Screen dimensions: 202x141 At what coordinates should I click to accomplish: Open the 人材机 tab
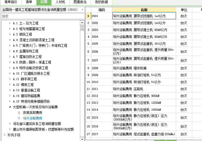point(60,2)
